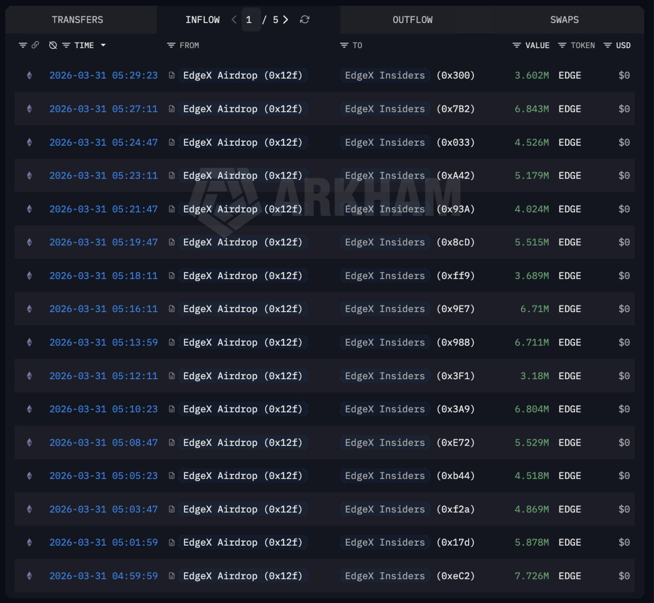Click contract icon on the 04:59:59 row
Viewport: 654px width, 603px height.
172,576
